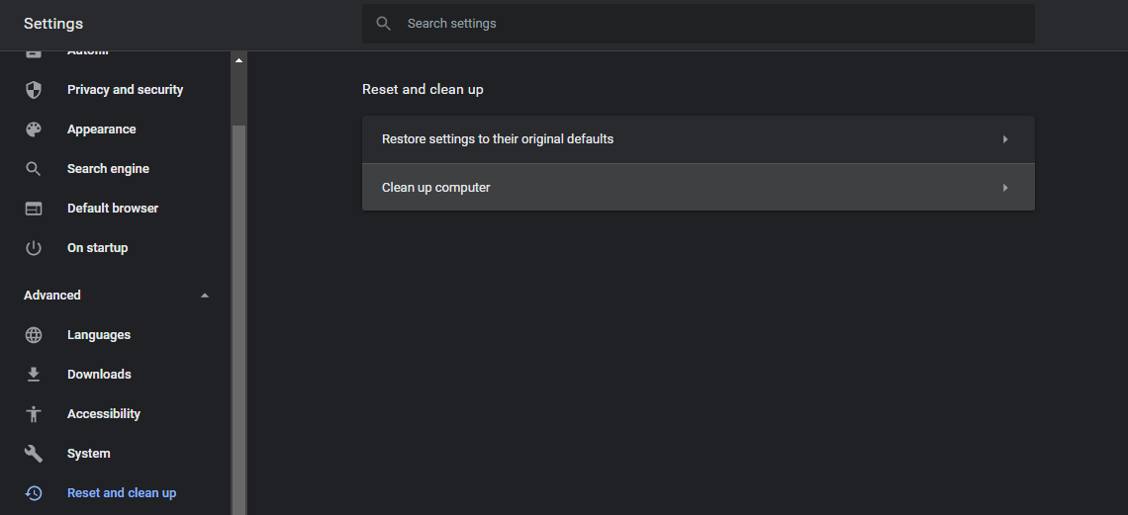Viewport: 1128px width, 515px height.
Task: Open the Clean up computer row arrow
Action: click(1005, 188)
